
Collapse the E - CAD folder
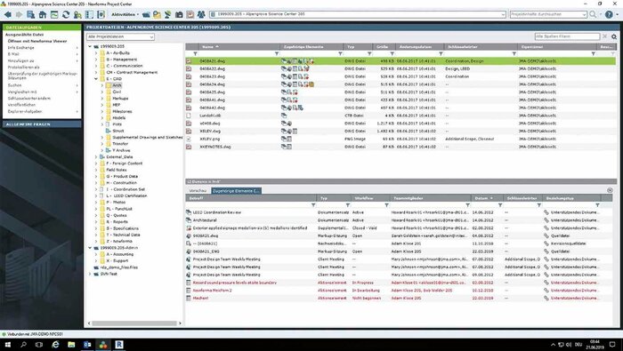[x=96, y=79]
